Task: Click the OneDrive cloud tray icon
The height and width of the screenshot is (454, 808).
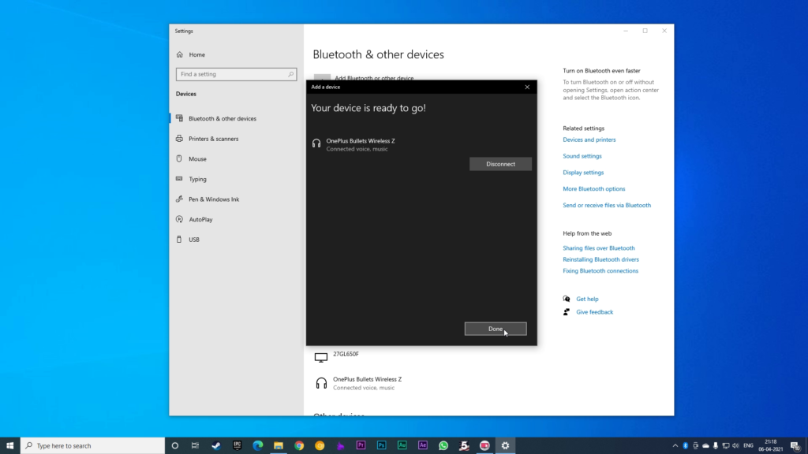Action: pyautogui.click(x=705, y=445)
